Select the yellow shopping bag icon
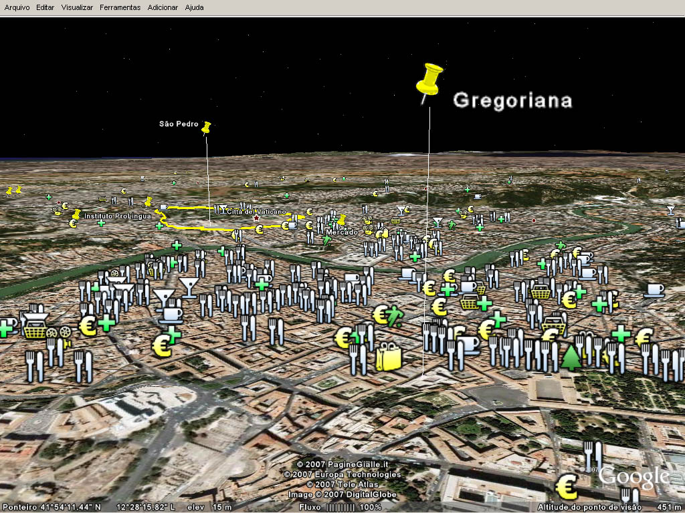The width and height of the screenshot is (685, 513). (x=388, y=357)
